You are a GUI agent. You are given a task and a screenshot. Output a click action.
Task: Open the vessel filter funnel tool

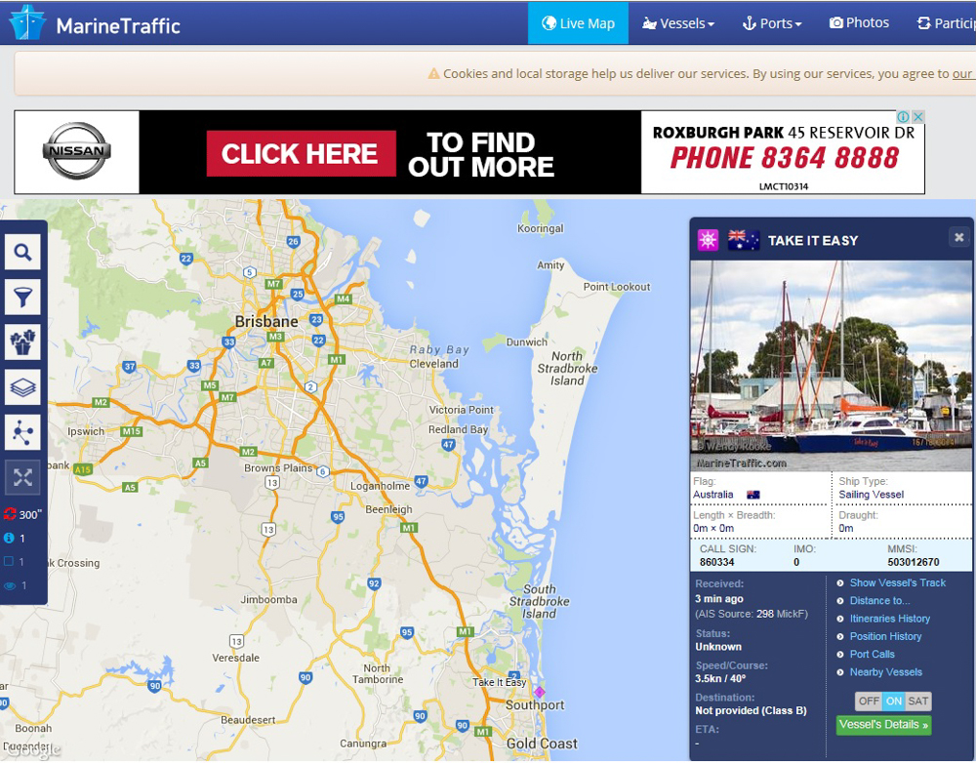click(x=22, y=297)
